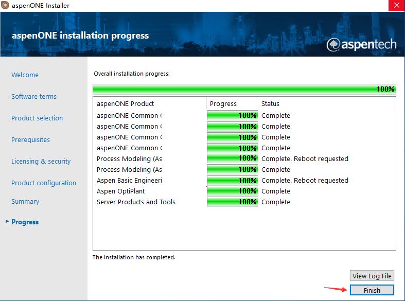Click Complete status of Aspen OptiPlant
The width and height of the screenshot is (405, 301).
click(x=276, y=191)
